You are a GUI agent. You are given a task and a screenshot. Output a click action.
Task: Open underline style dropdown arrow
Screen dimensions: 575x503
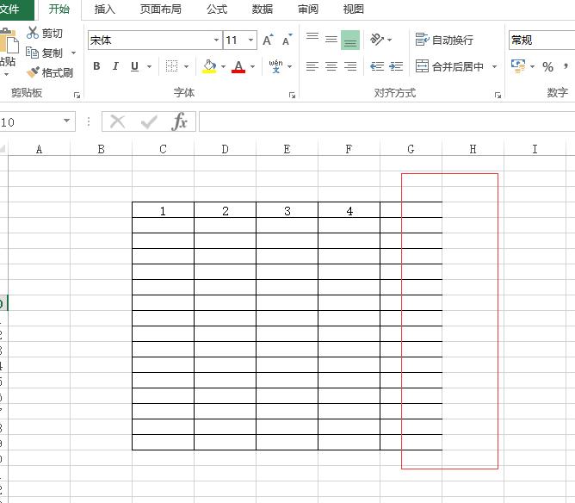149,67
